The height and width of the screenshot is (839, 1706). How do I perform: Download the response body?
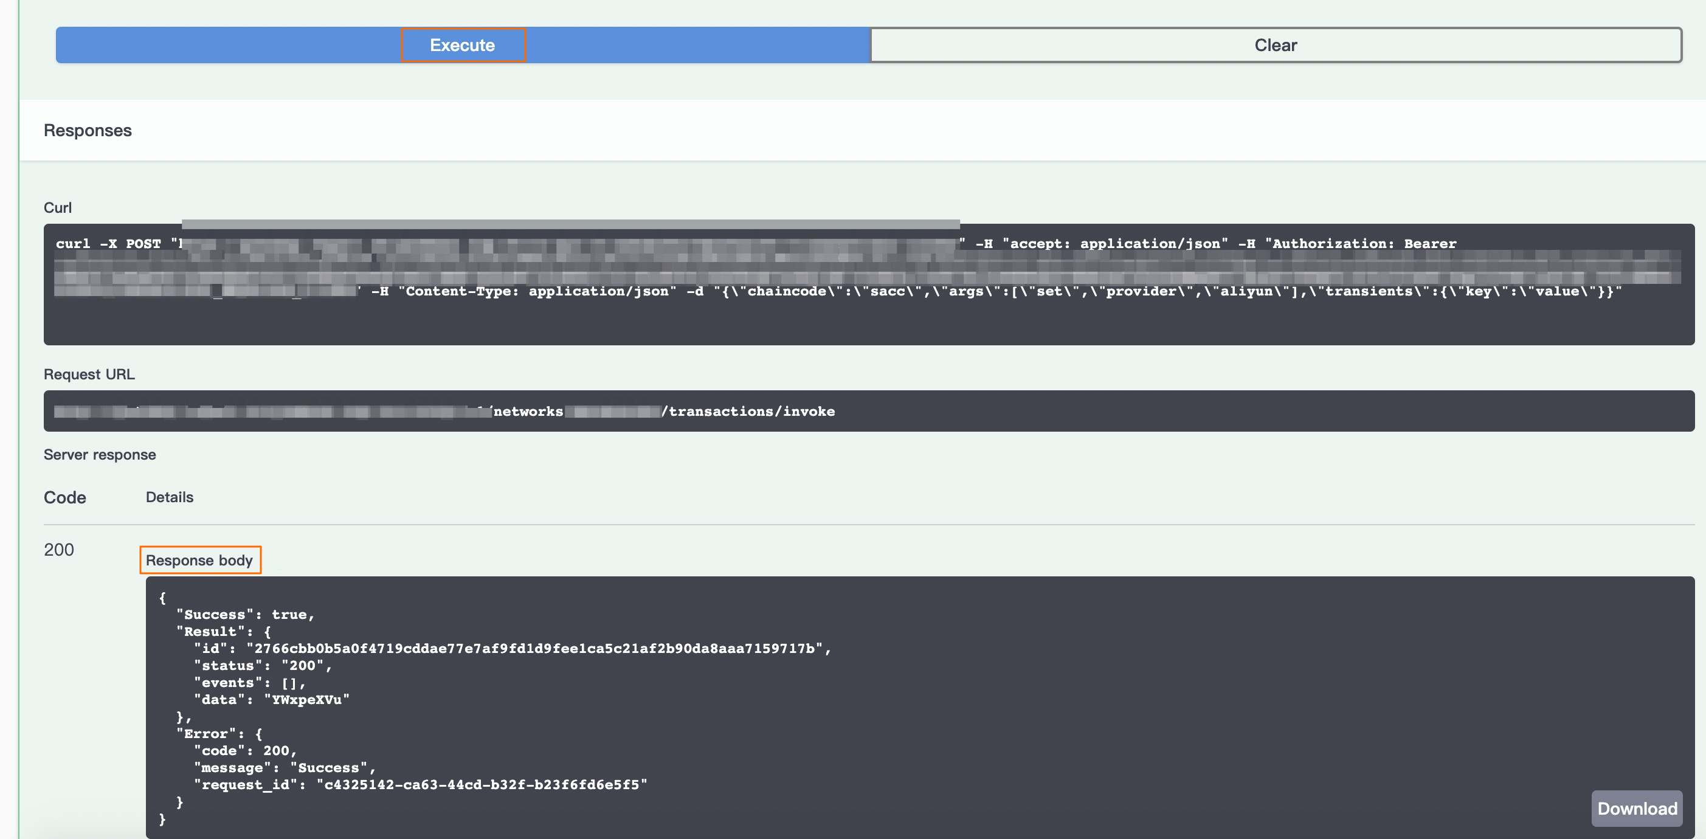[1637, 808]
